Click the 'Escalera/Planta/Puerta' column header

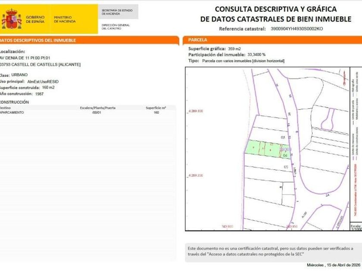(x=98, y=108)
